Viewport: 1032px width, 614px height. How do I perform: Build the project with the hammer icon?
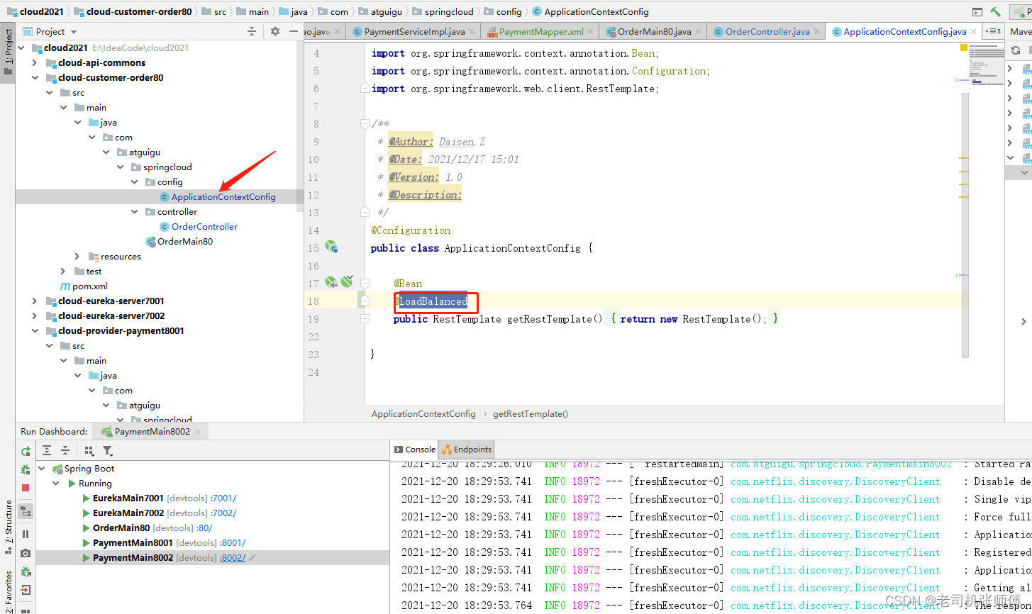click(x=996, y=11)
